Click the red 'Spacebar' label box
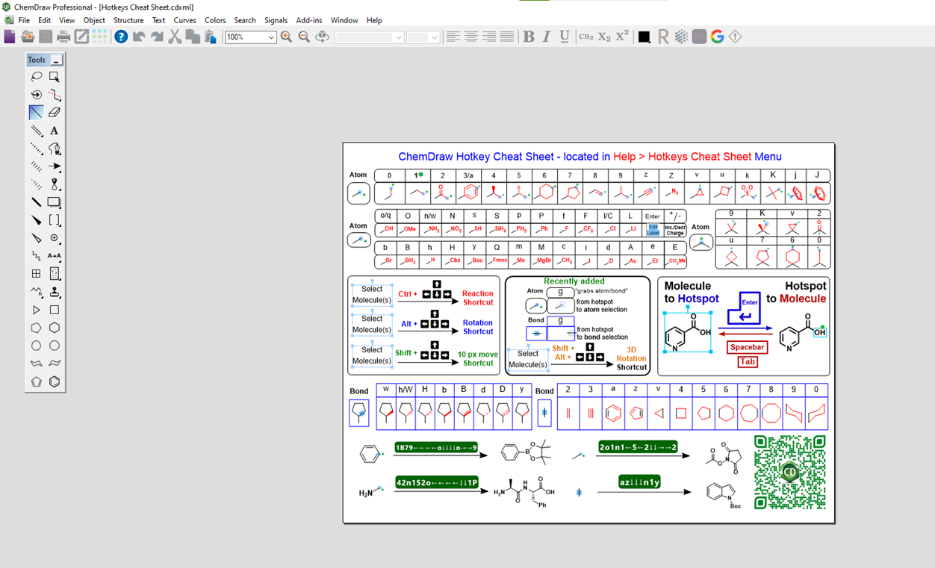Viewport: 935px width, 568px height. coord(748,347)
